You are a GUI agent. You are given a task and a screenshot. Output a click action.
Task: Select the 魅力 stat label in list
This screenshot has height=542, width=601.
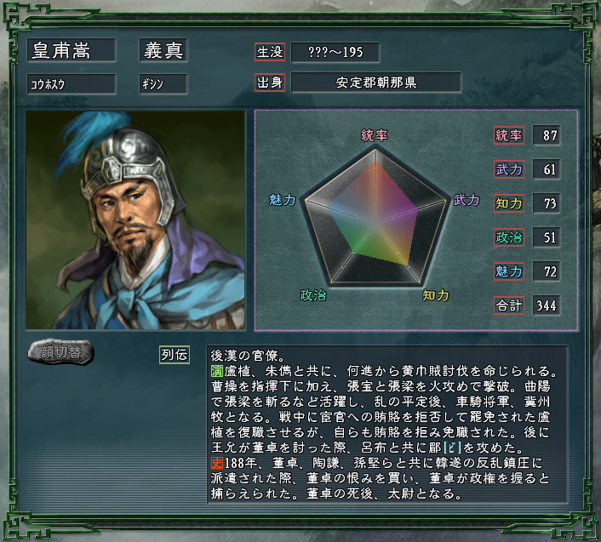coord(509,271)
